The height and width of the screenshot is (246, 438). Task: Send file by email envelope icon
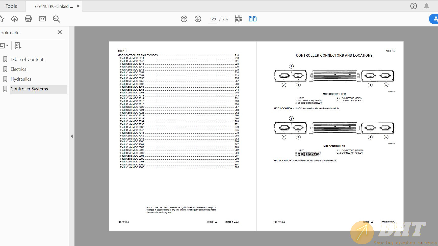pyautogui.click(x=42, y=19)
